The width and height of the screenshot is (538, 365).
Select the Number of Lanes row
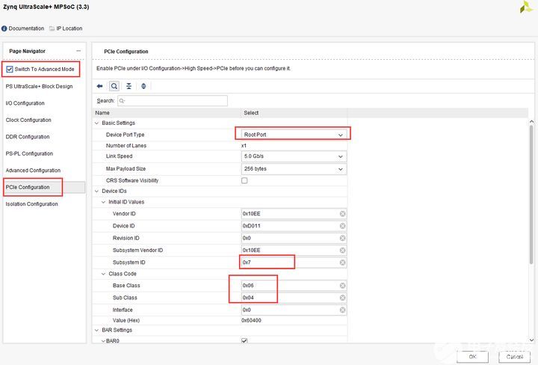[220, 146]
